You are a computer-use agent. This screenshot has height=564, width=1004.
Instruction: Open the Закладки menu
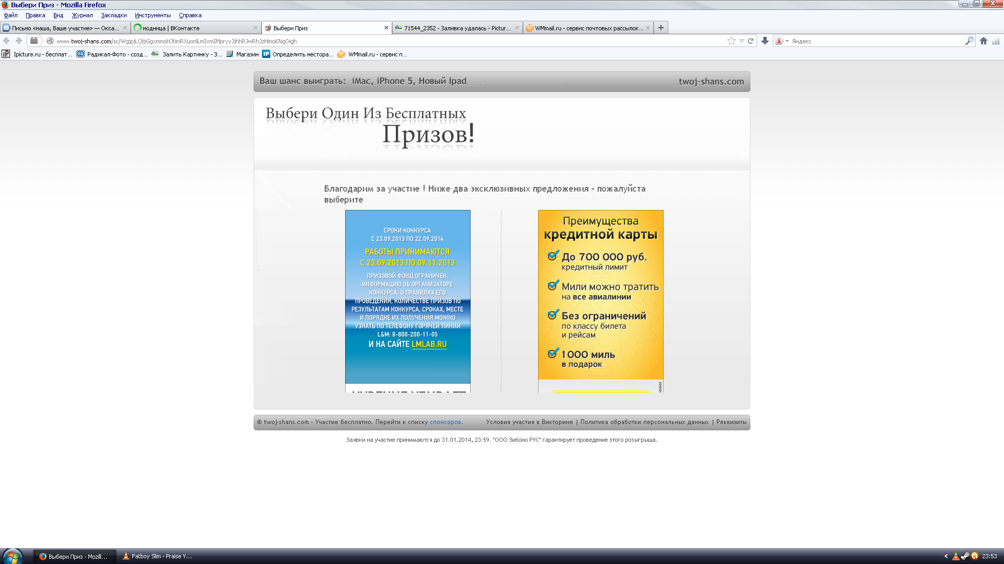pyautogui.click(x=113, y=15)
